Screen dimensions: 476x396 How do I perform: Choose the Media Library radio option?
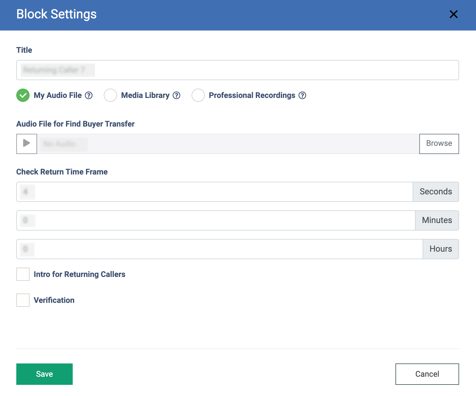coord(110,95)
